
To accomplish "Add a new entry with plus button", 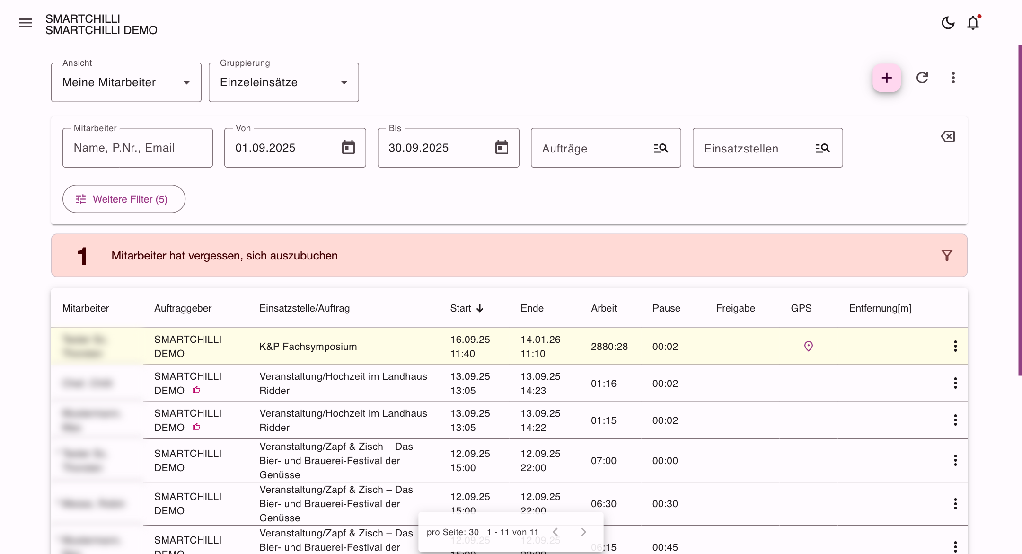I will pyautogui.click(x=887, y=78).
